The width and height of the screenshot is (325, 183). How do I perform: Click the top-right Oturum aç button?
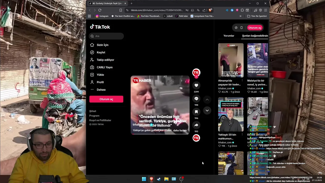(255, 28)
